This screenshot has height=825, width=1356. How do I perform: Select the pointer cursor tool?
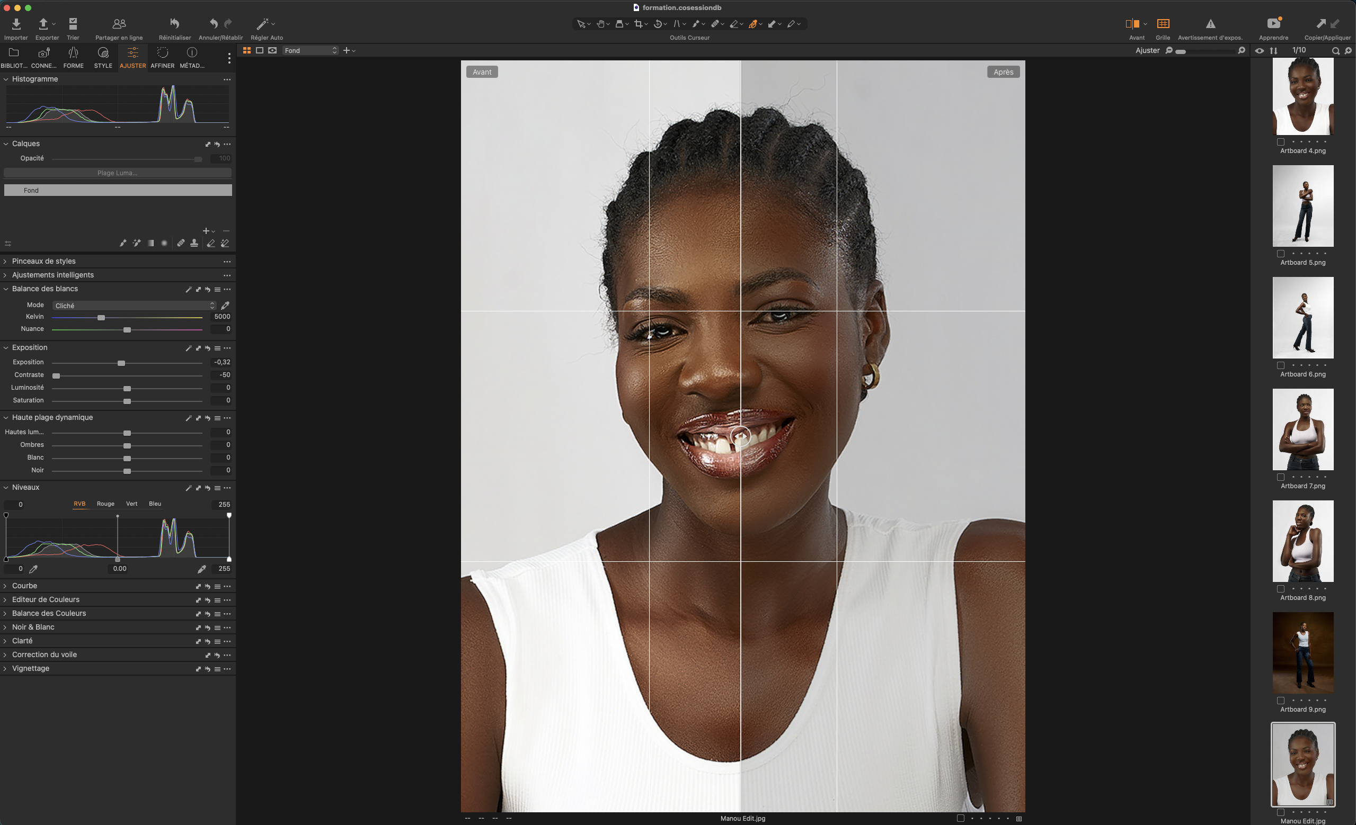pos(581,24)
